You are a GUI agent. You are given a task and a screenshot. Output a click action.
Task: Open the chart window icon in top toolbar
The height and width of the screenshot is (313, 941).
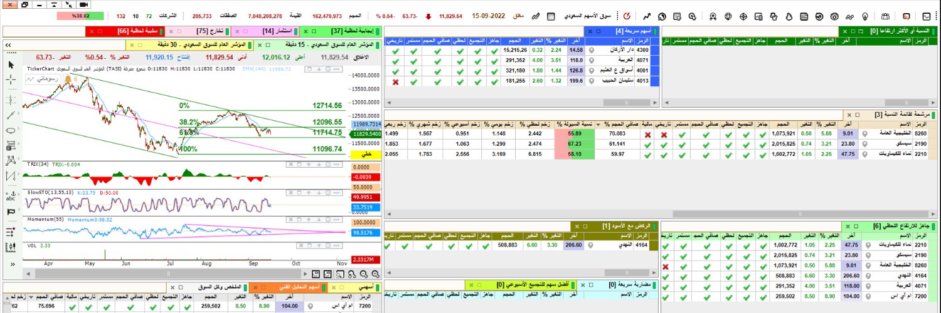[x=927, y=16]
